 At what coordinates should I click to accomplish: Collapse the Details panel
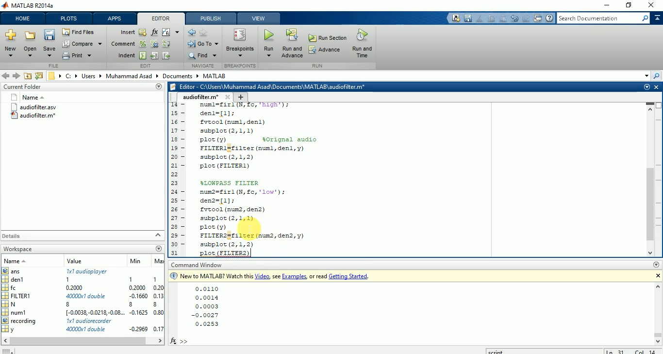tap(158, 236)
